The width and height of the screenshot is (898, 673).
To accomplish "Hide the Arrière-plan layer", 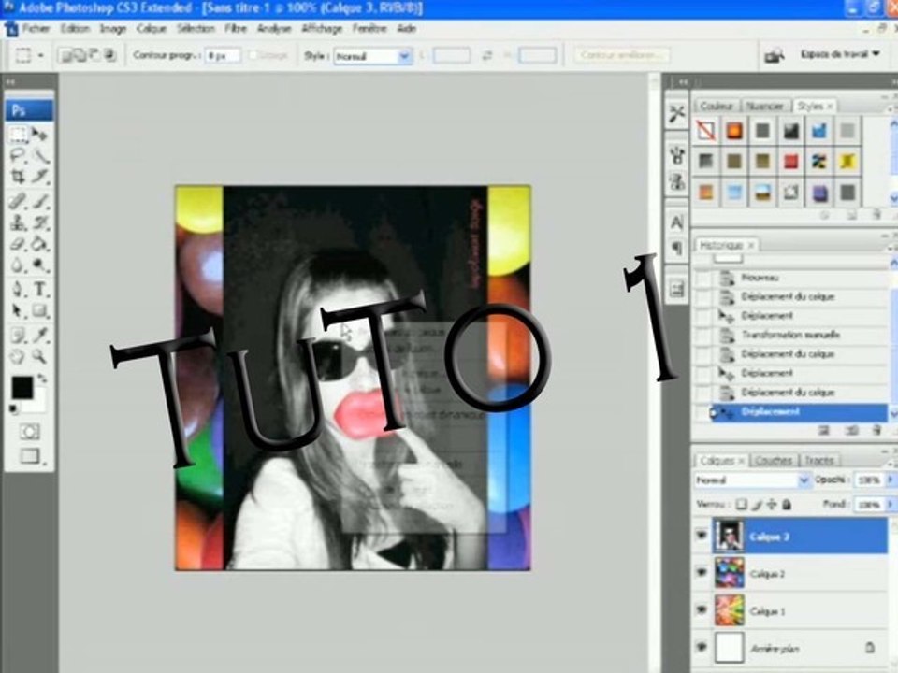I will tap(702, 647).
